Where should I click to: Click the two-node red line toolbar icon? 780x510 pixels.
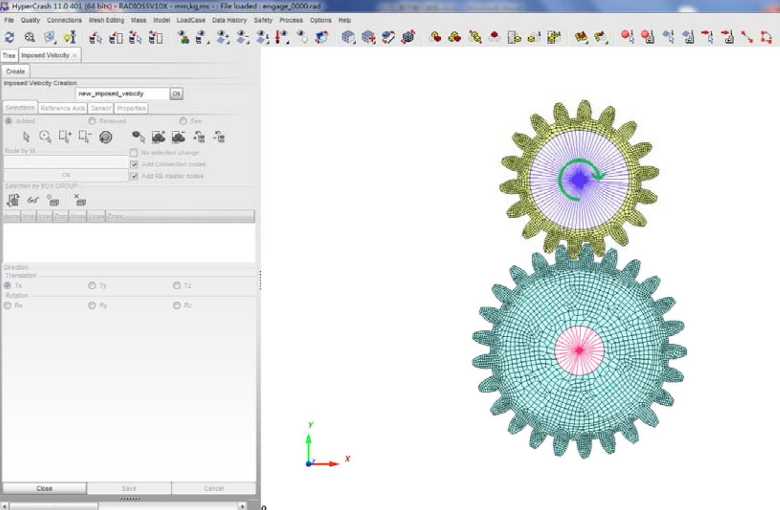click(x=747, y=37)
